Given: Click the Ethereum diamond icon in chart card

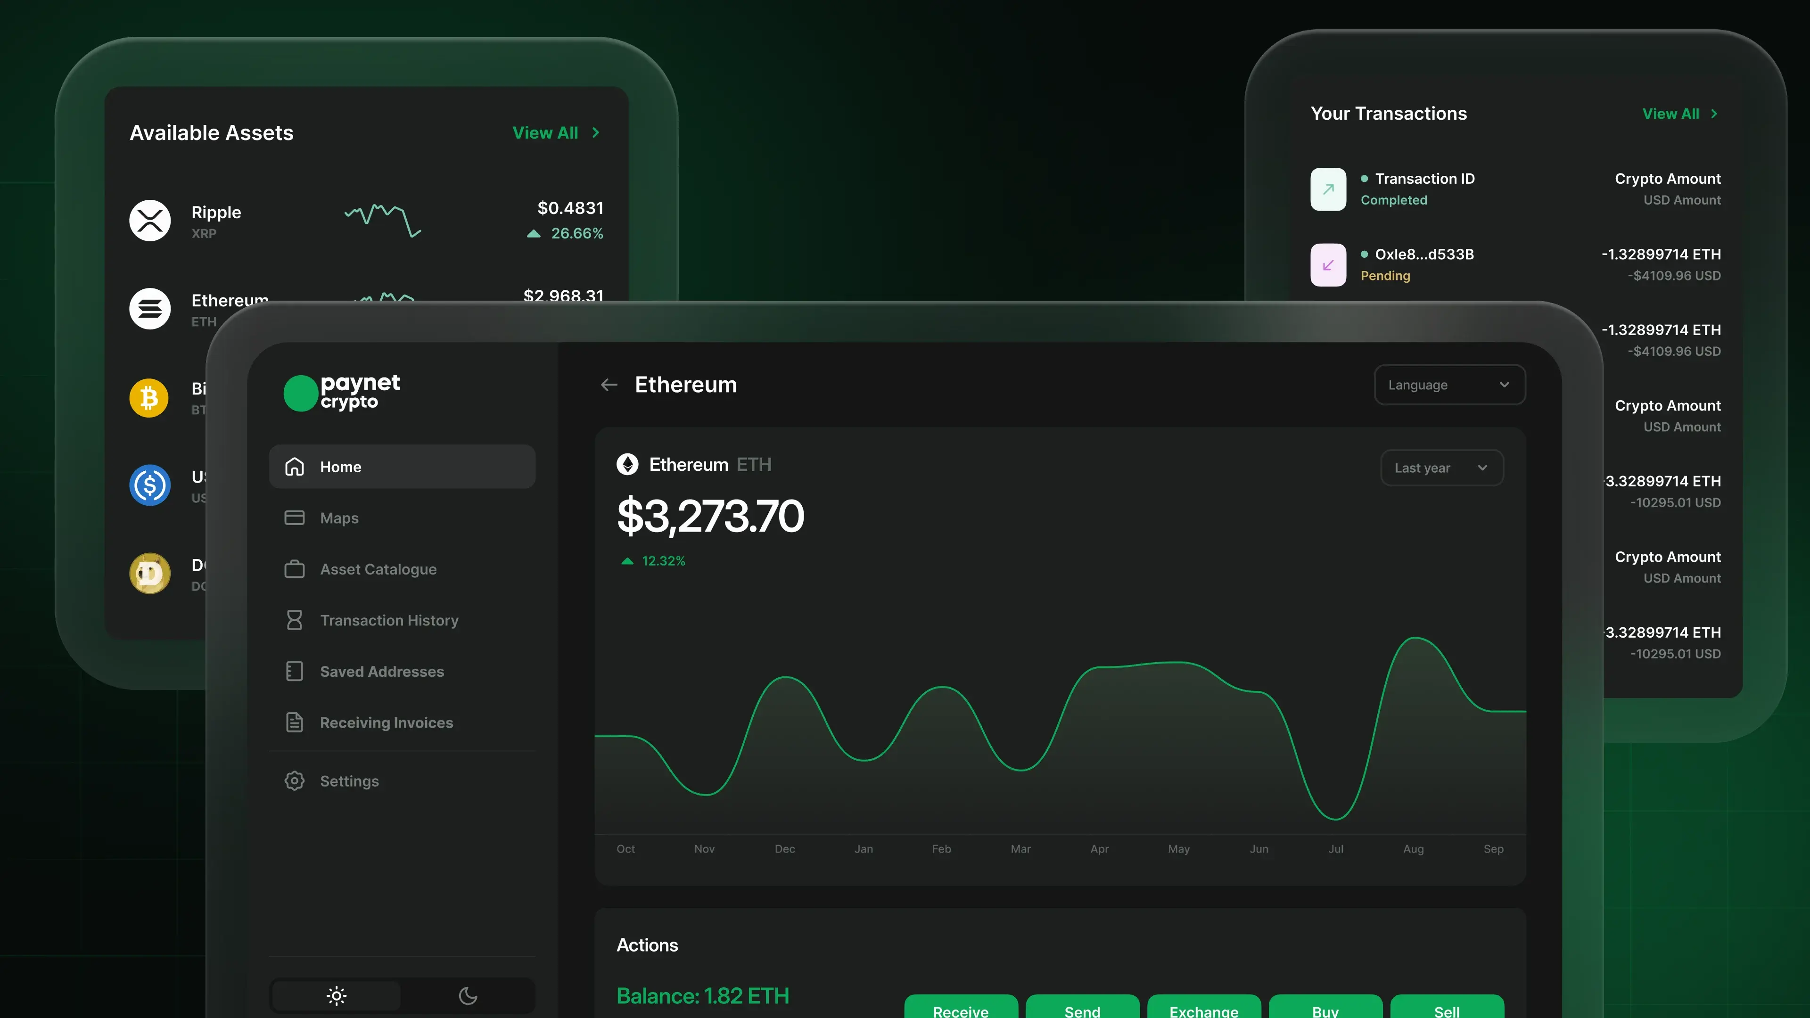Looking at the screenshot, I should [x=627, y=464].
